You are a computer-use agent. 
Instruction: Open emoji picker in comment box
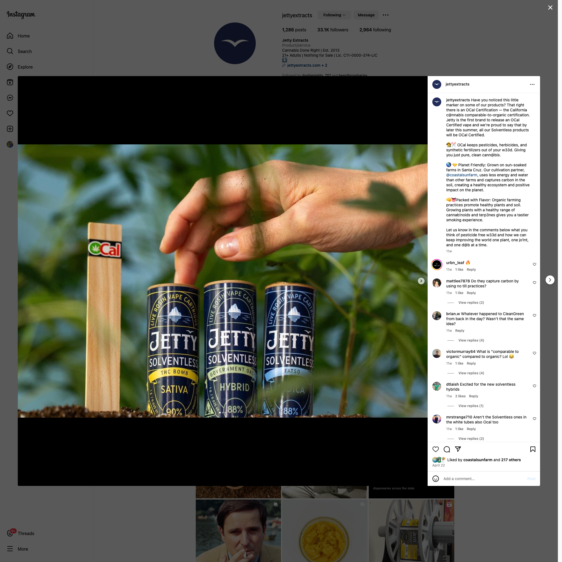(x=435, y=479)
